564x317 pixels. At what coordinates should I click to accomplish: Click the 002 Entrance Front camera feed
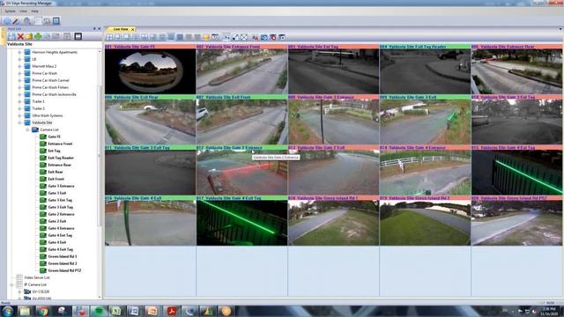point(241,71)
